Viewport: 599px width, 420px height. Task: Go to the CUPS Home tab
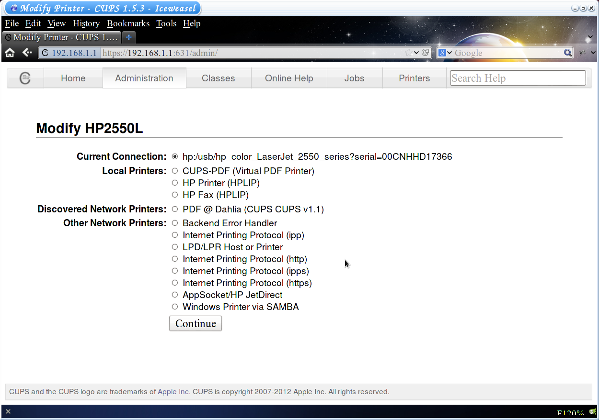(73, 78)
